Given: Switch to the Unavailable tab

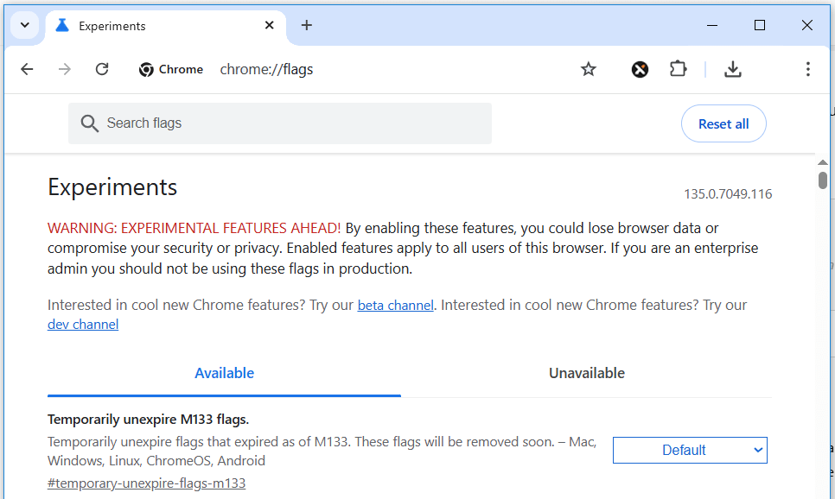Looking at the screenshot, I should coord(586,374).
